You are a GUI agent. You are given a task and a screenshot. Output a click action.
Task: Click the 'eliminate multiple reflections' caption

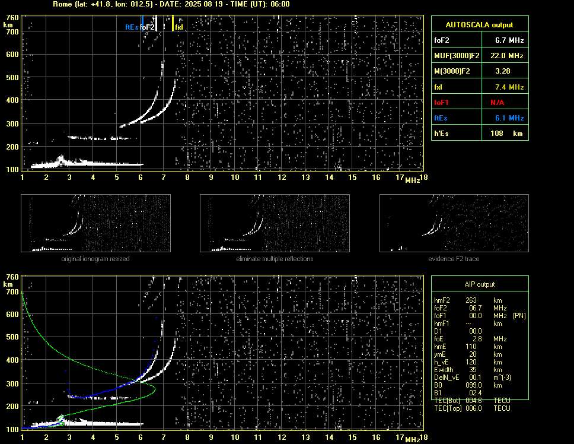point(275,259)
